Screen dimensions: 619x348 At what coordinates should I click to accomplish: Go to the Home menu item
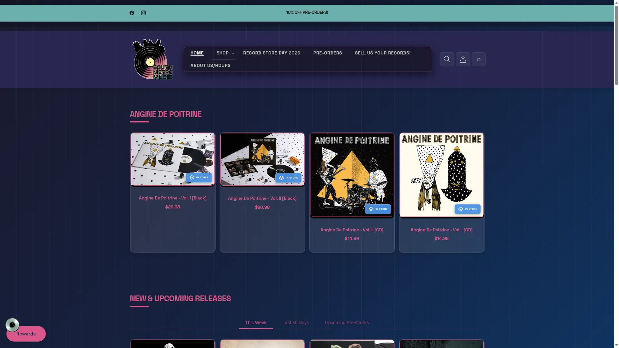(197, 53)
